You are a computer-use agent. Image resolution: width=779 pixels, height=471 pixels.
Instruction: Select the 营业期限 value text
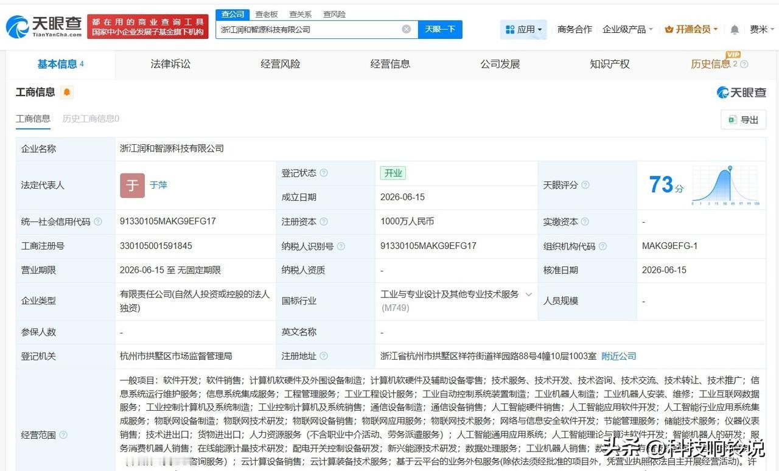(x=170, y=270)
